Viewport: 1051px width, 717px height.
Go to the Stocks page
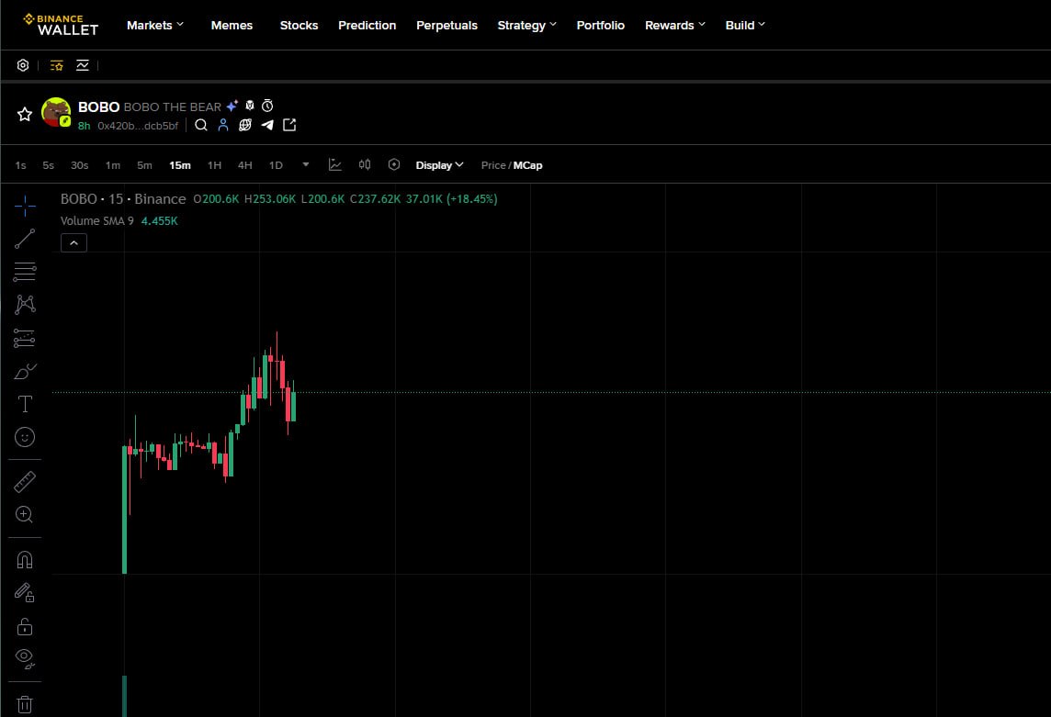point(299,25)
